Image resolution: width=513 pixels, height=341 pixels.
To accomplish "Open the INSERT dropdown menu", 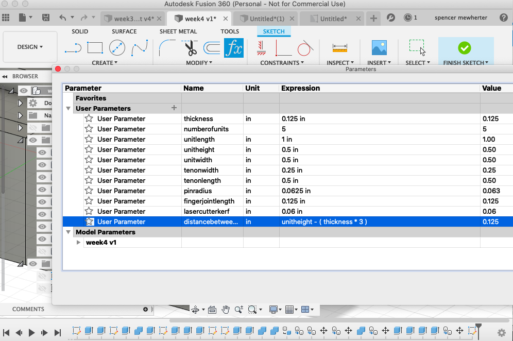I will tap(379, 62).
